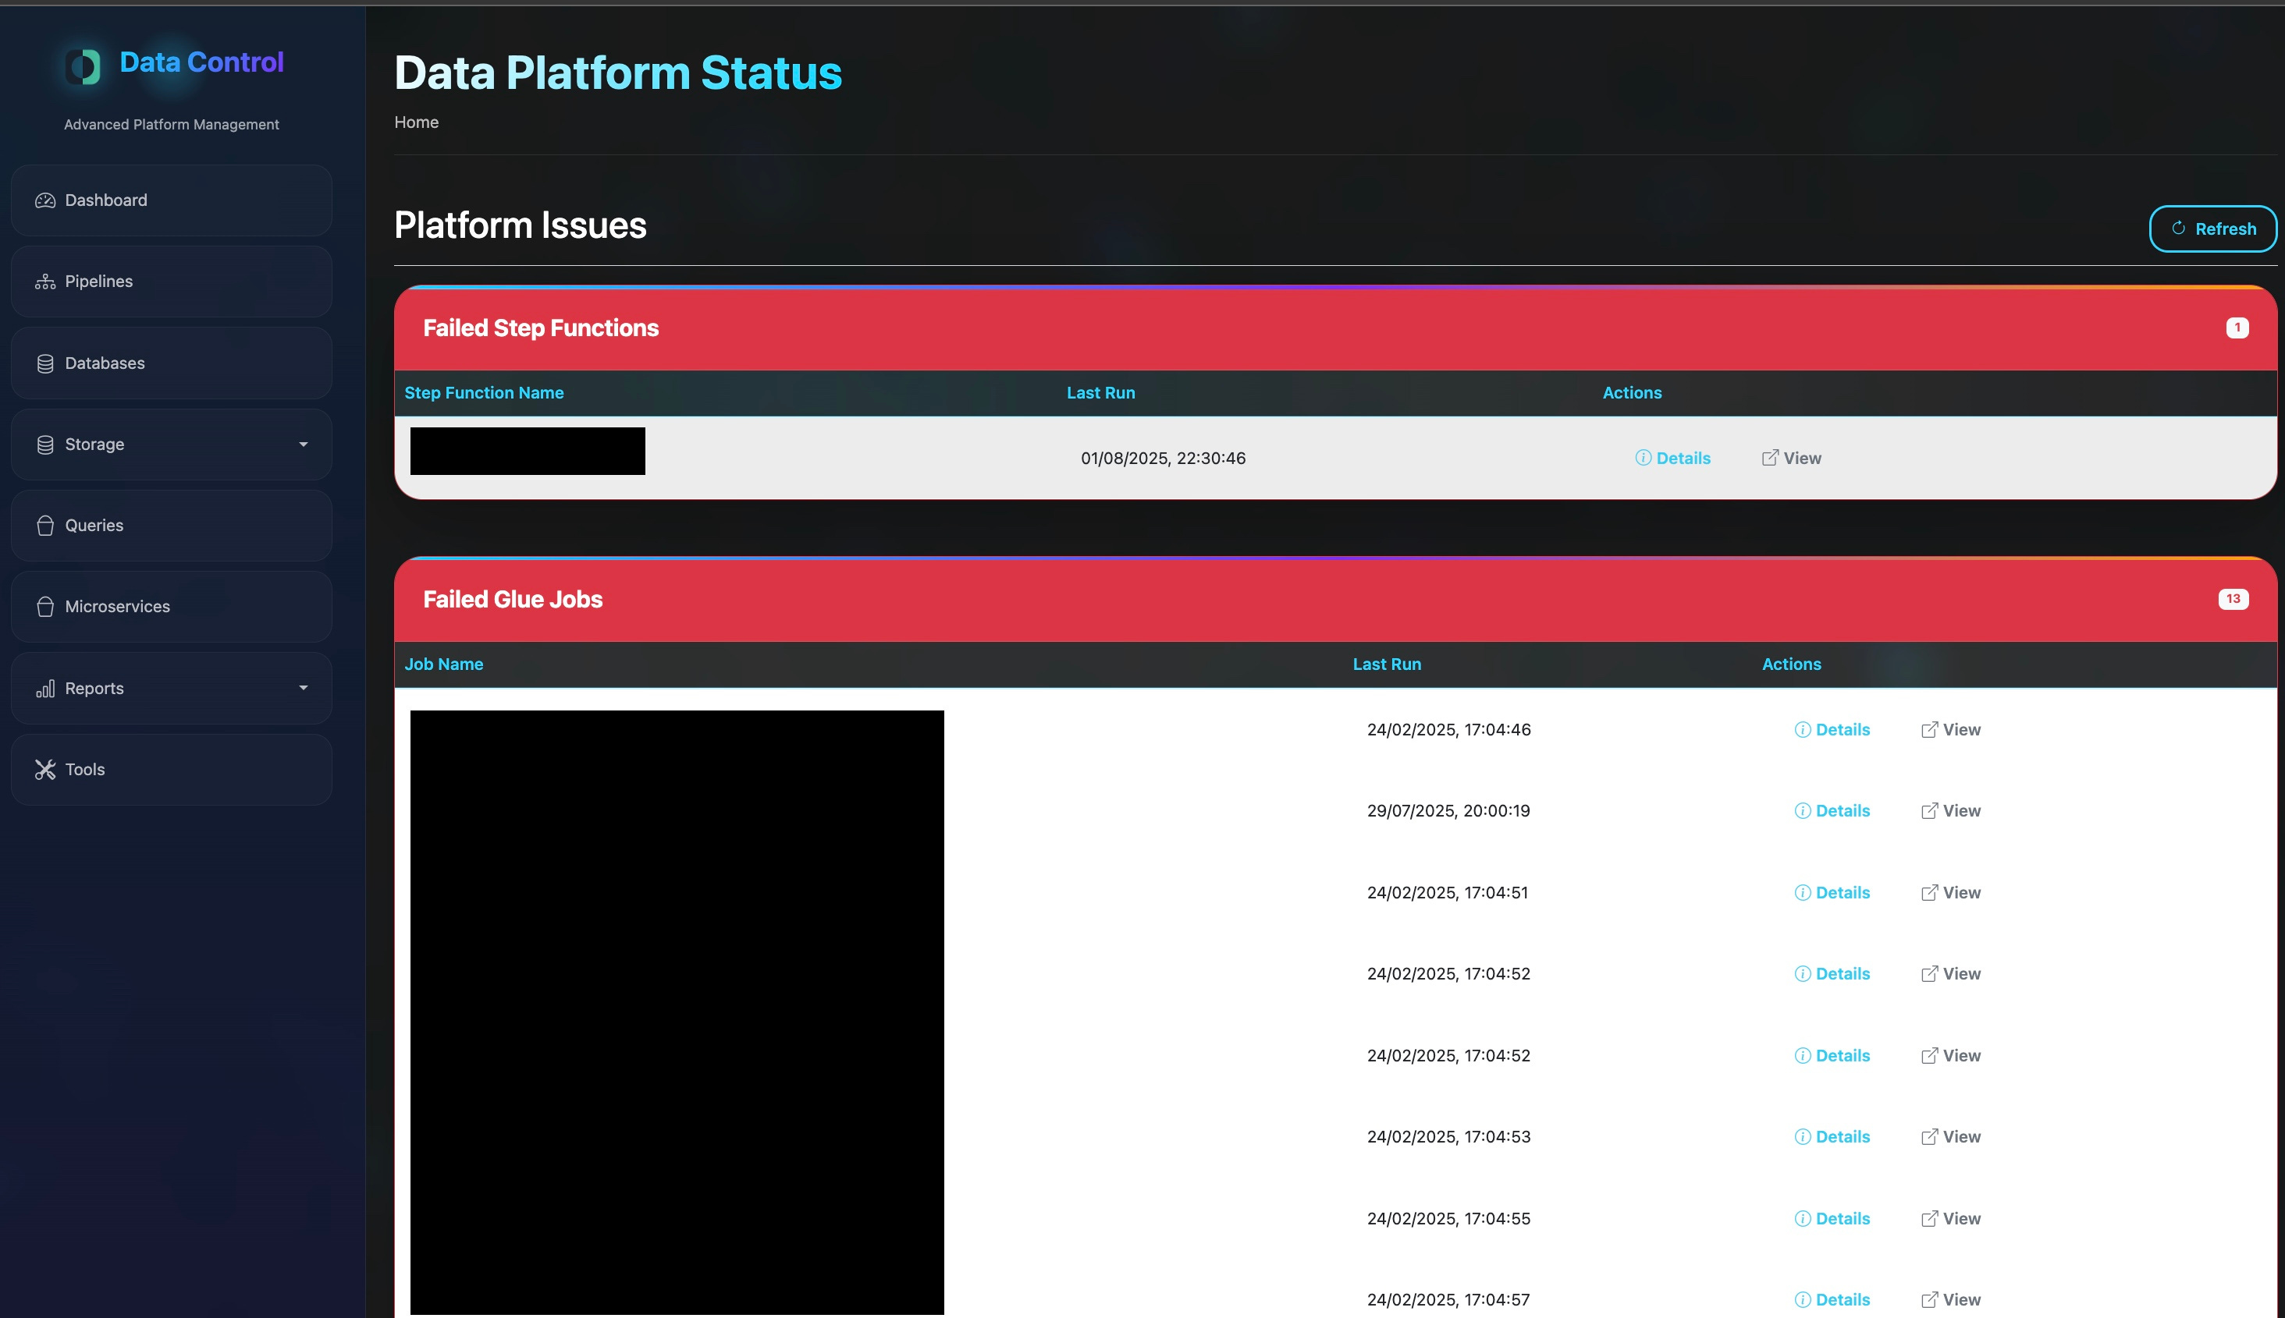Click View external-link icon for step function
Image resolution: width=2285 pixels, height=1318 pixels.
pyautogui.click(x=1770, y=458)
